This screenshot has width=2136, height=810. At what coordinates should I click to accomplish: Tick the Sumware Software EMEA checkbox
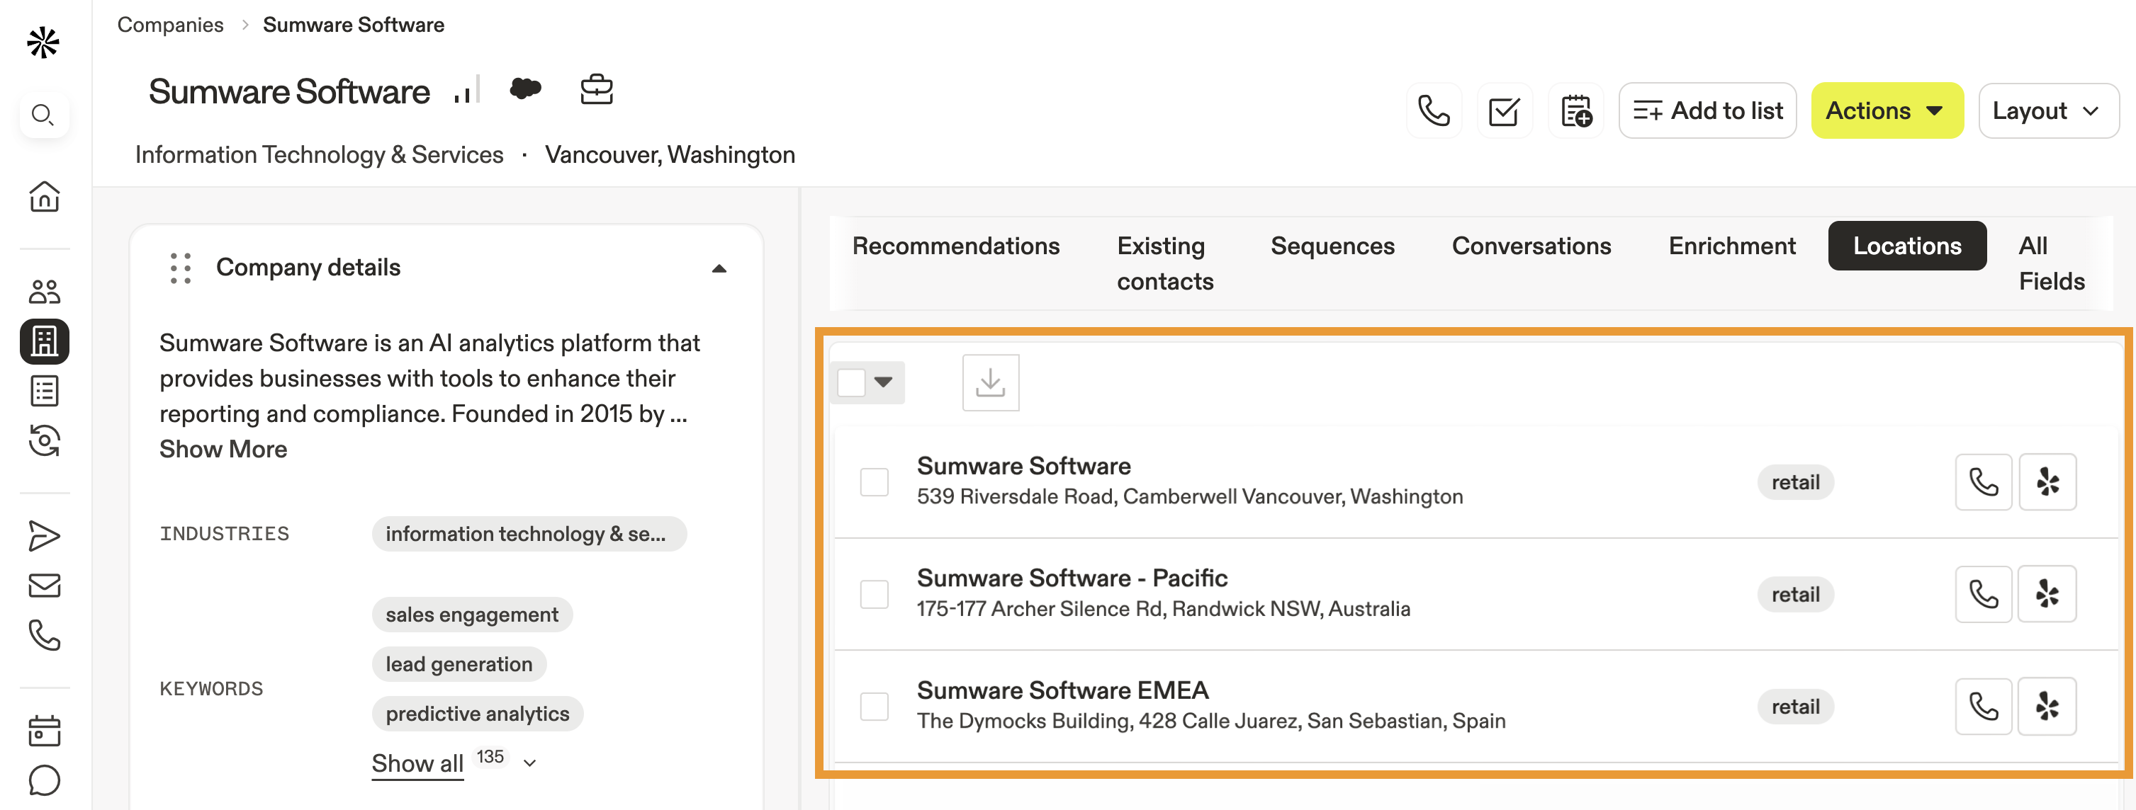click(x=874, y=707)
